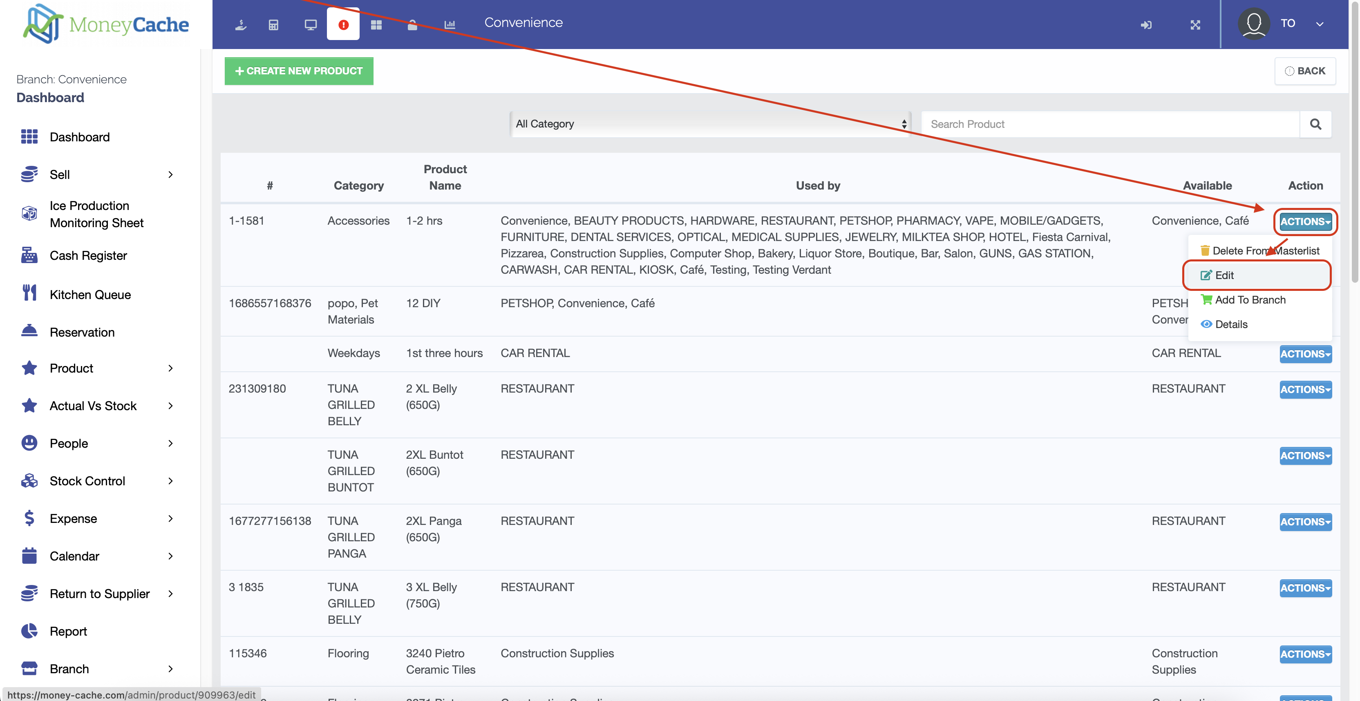Click the sign-in arrow icon
Screen dimensions: 1360x701
click(x=1145, y=24)
